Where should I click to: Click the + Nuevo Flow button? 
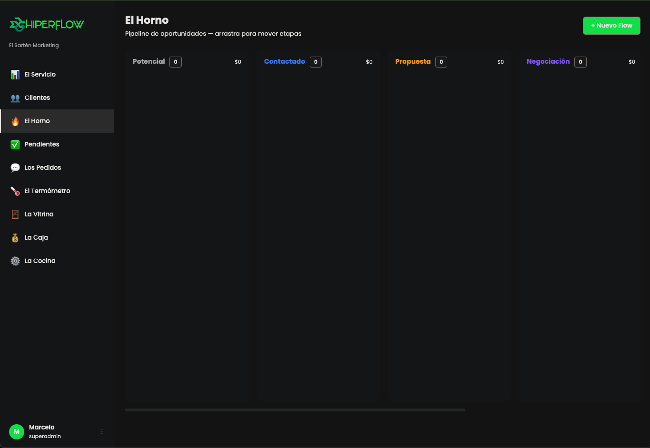[x=611, y=26]
